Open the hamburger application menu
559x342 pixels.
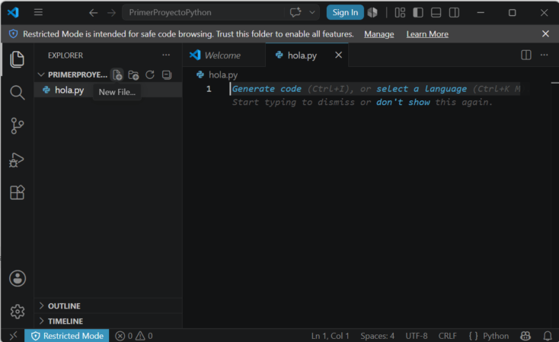(x=38, y=12)
